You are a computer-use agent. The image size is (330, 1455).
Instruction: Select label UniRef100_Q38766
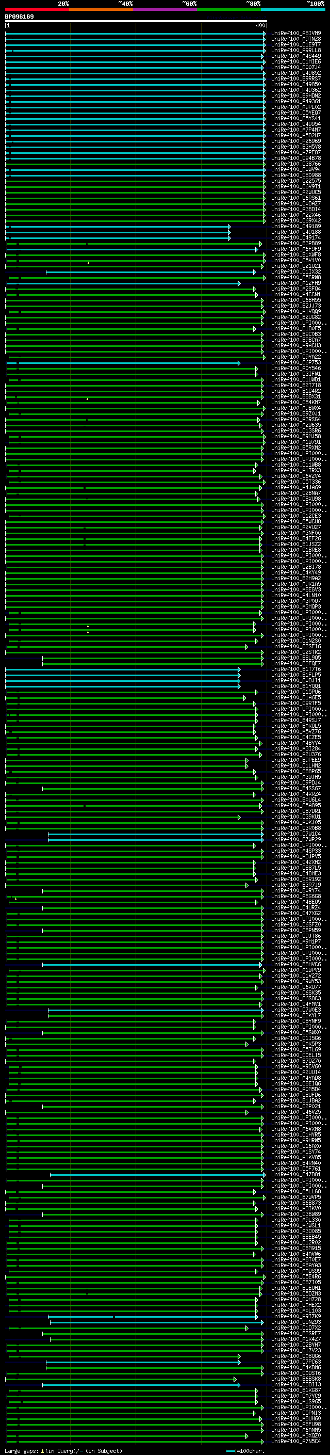(296, 164)
